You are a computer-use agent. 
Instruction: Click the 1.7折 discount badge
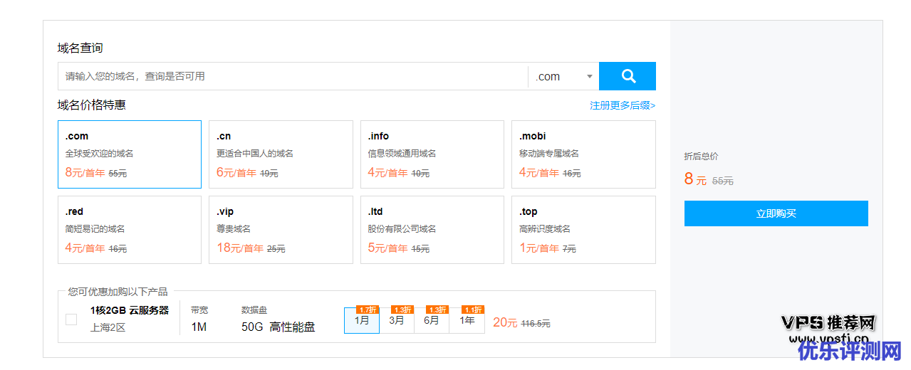click(x=367, y=310)
